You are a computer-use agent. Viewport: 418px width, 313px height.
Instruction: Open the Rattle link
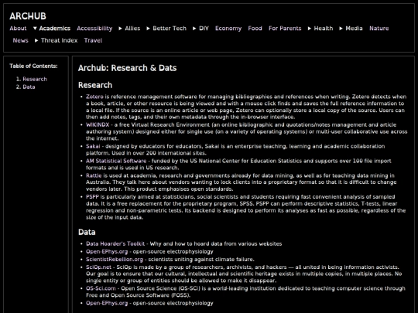[x=94, y=175]
